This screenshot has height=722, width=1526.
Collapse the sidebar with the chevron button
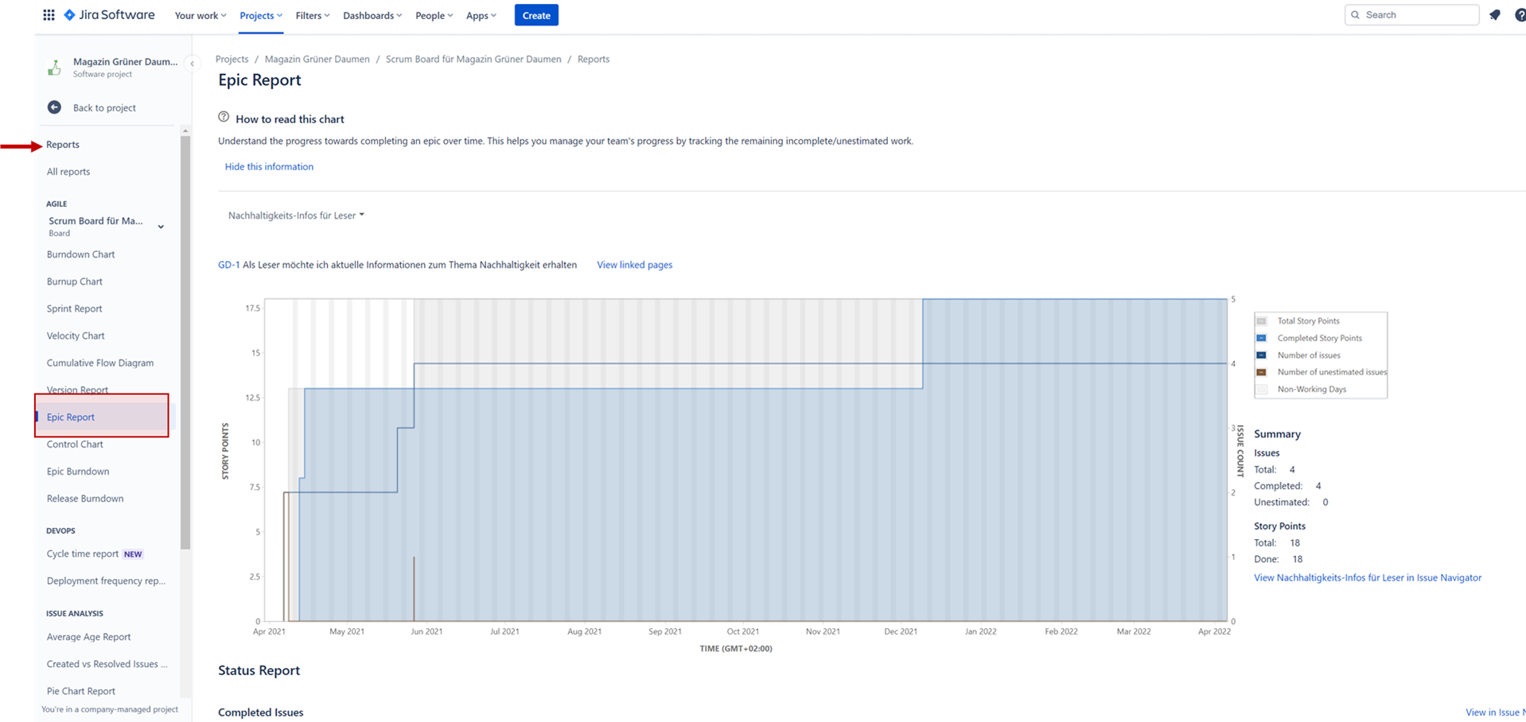pos(192,64)
